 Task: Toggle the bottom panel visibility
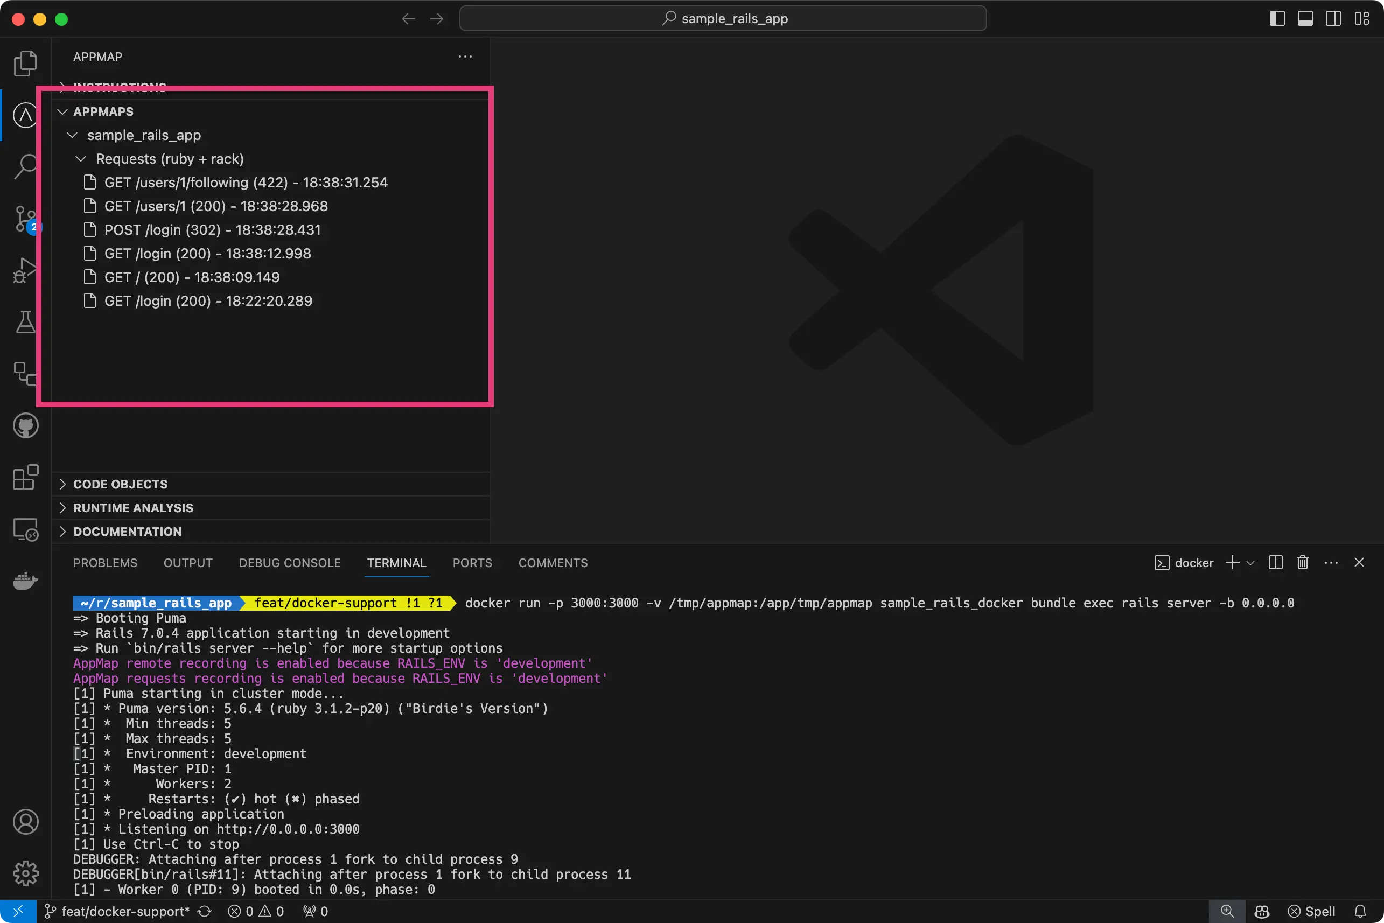pos(1305,19)
